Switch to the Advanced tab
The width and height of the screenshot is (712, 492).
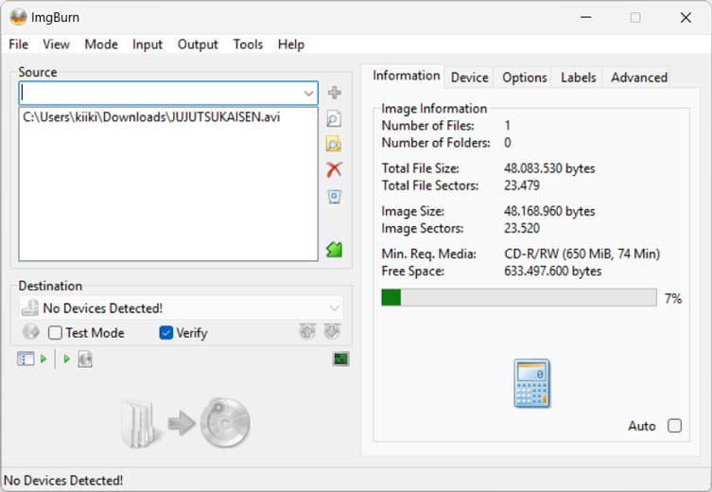pyautogui.click(x=638, y=78)
